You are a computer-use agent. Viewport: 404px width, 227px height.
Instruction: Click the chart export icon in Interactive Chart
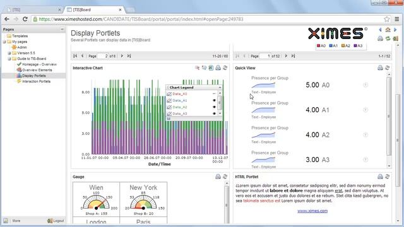tap(211, 68)
